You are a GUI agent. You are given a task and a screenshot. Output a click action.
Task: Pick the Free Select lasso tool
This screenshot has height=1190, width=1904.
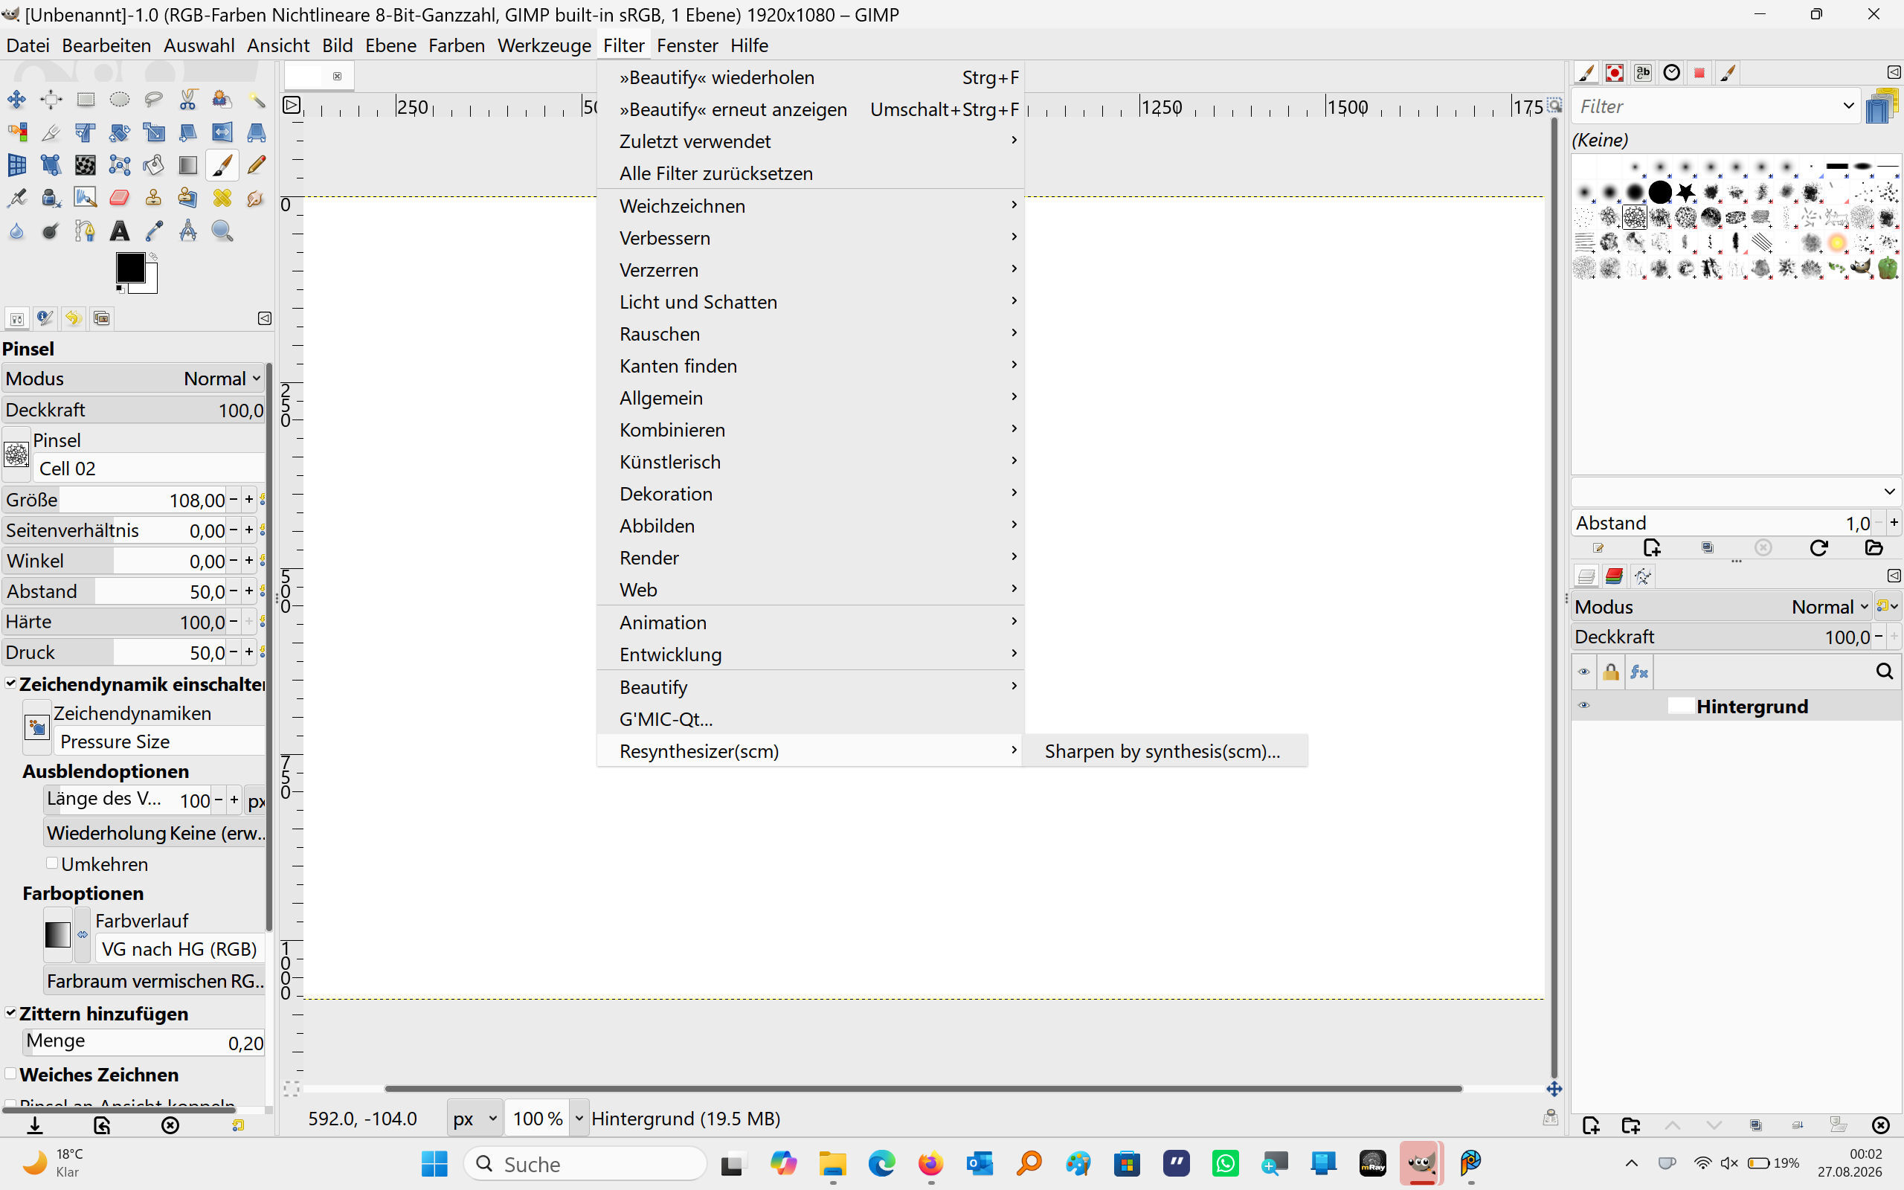coord(153,100)
